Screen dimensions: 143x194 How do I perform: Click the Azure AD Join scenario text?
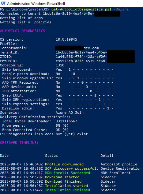[x=70, y=113]
